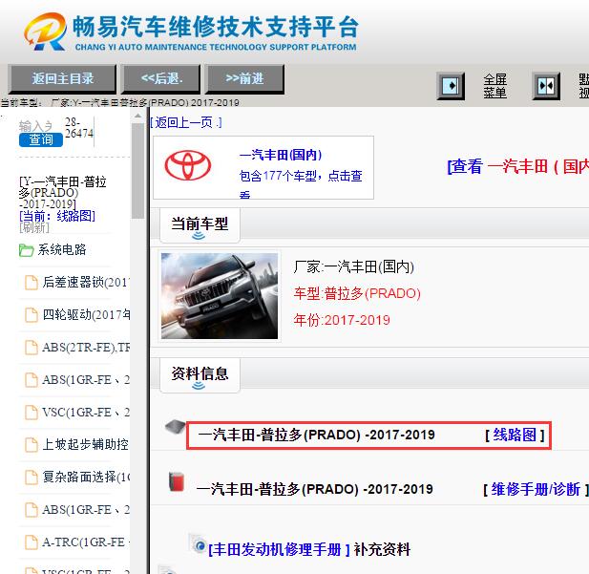Collapse the 系统电路 folder
This screenshot has width=589, height=574.
point(53,249)
